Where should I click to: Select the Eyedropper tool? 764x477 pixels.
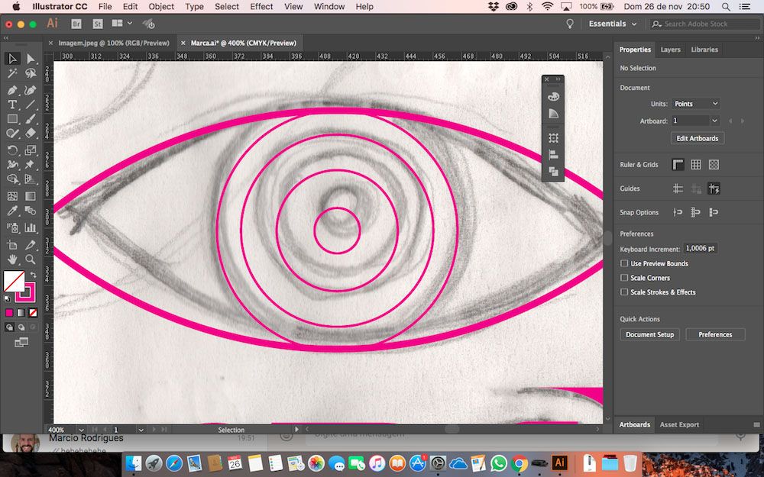(12, 211)
